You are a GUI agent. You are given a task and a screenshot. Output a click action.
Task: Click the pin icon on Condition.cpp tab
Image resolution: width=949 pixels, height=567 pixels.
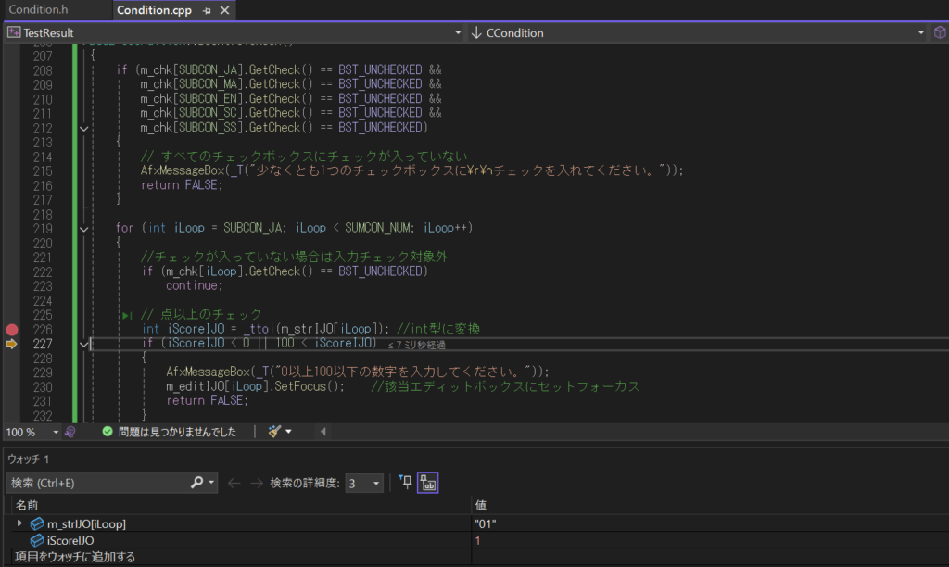click(207, 10)
